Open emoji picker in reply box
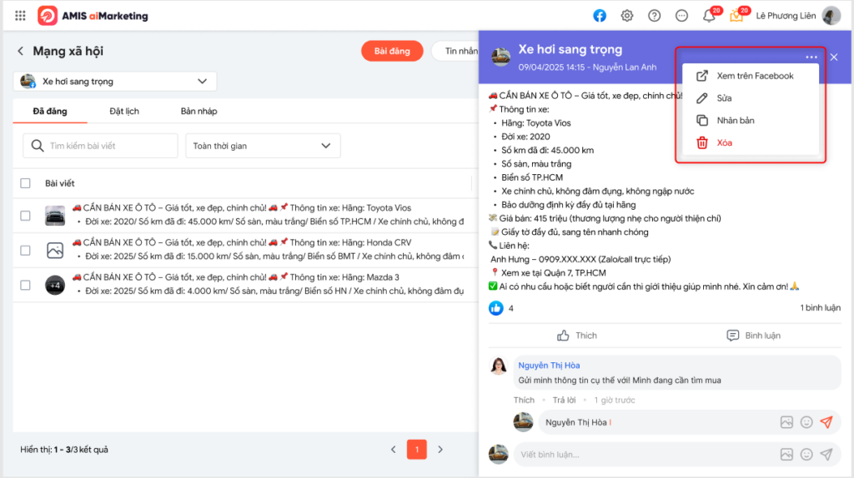Image resolution: width=854 pixels, height=478 pixels. tap(806, 422)
